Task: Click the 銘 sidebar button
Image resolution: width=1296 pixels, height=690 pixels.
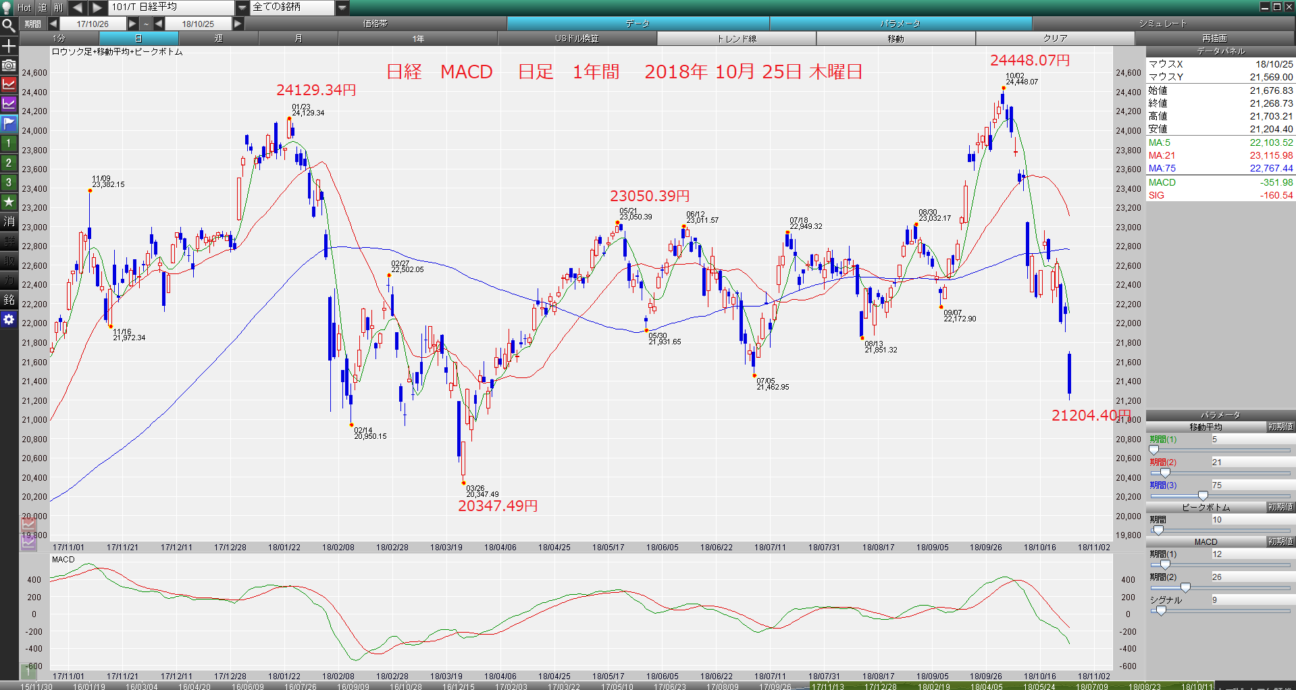Action: [x=9, y=300]
